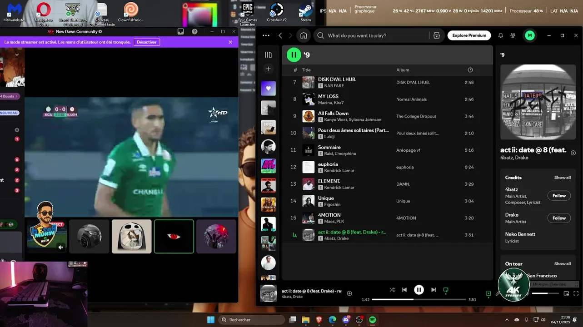The image size is (583, 327).
Task: Enter Spotify full screen mode
Action: pos(576,293)
